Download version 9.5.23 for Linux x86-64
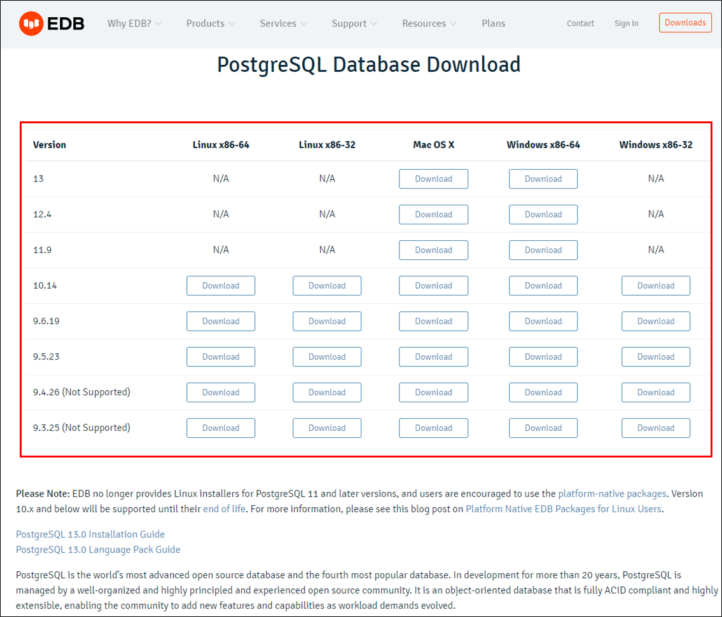Viewport: 722px width, 617px height. (221, 356)
